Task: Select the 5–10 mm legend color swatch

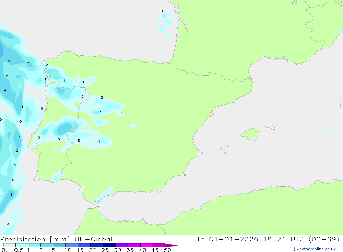Action: [59, 245]
